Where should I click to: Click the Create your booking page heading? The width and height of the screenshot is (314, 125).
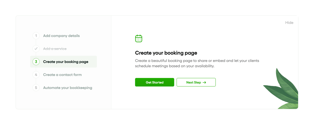coord(166,53)
